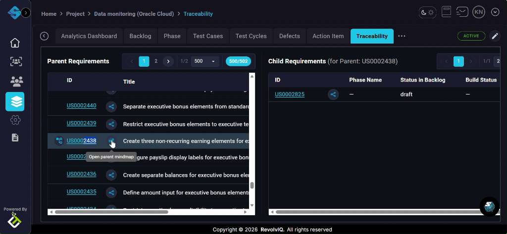Click the ACTIVE status badge
This screenshot has width=507, height=234.
[471, 36]
